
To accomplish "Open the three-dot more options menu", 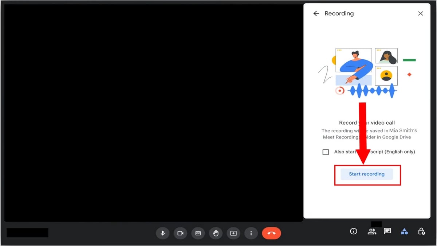I will [251, 233].
